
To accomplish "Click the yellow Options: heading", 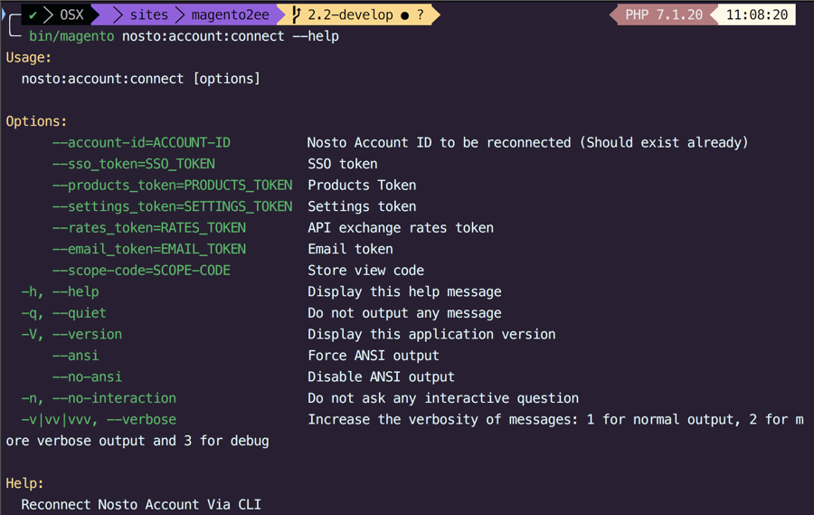I will tap(36, 121).
